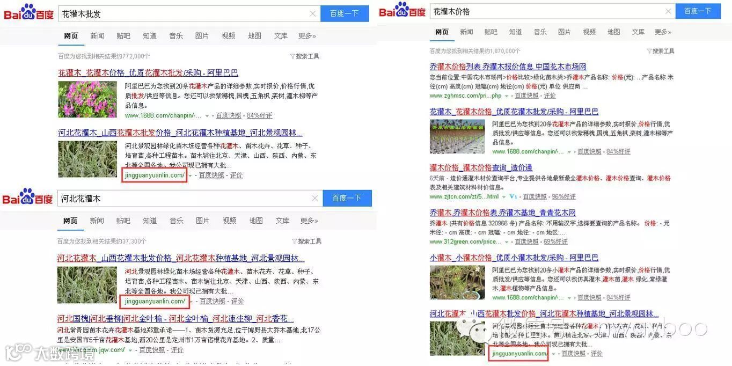This screenshot has width=732, height=366.
Task: Expand dropdown arrow after www.zjtcn.com URL
Action: pos(503,197)
